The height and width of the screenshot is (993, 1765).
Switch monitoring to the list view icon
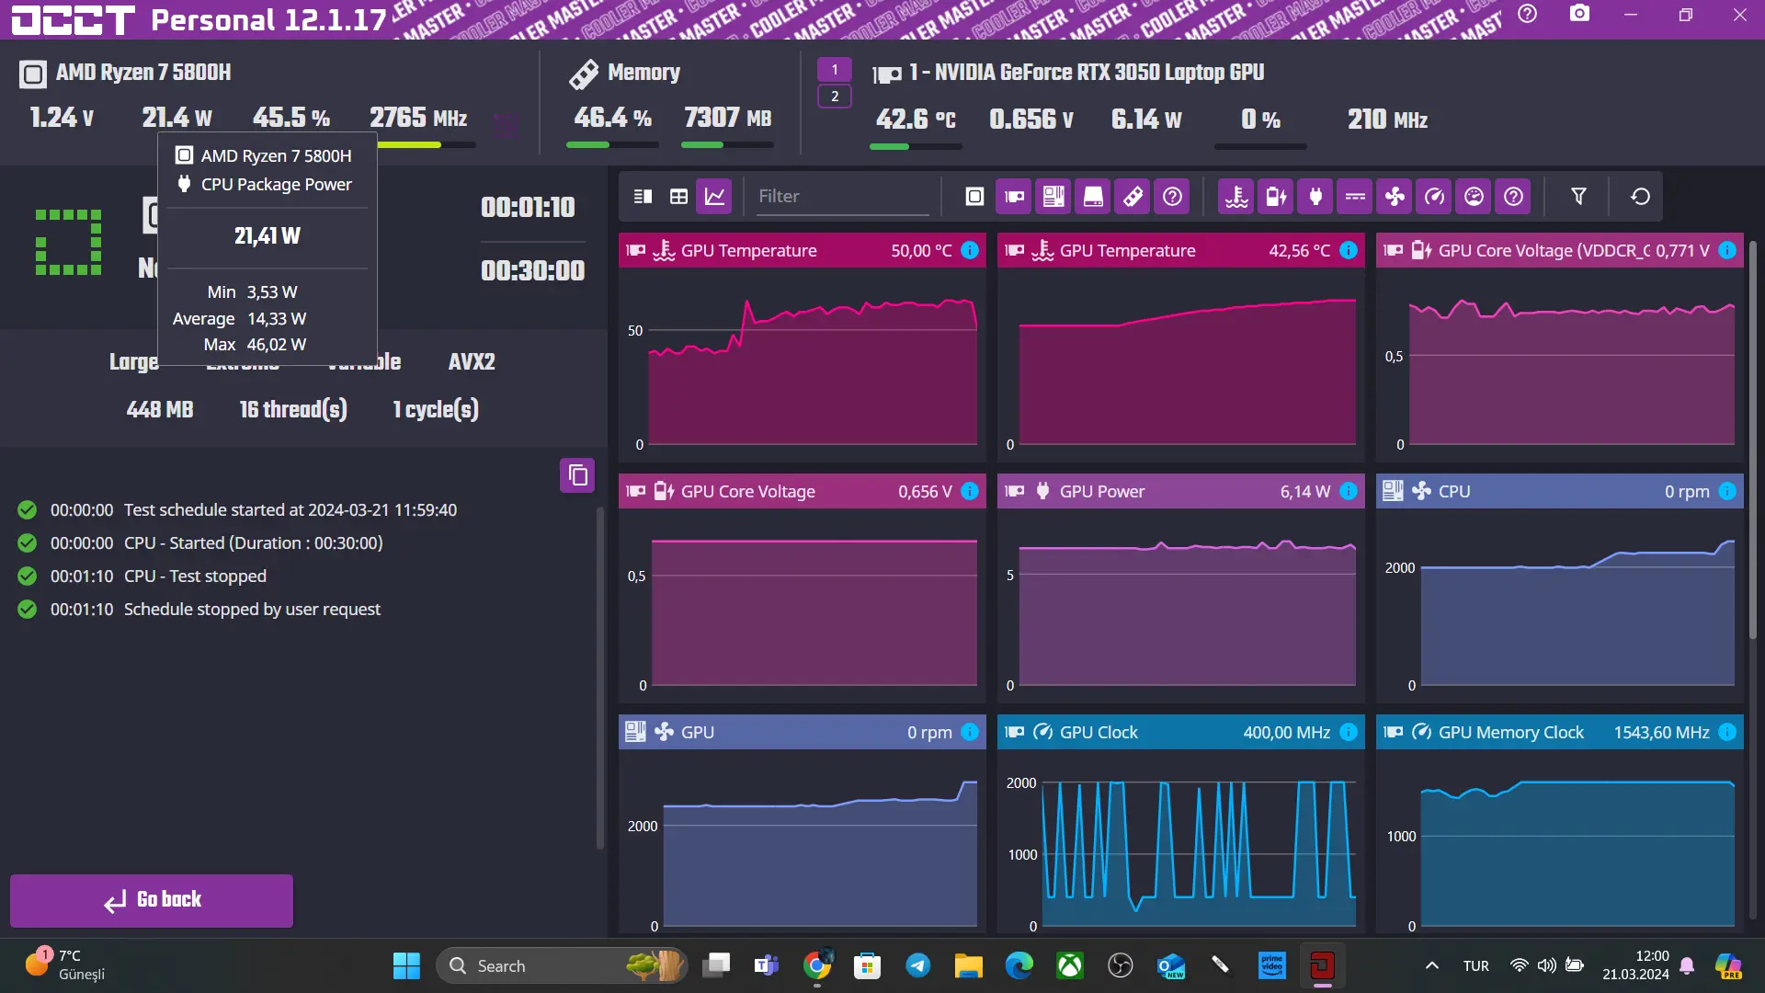[643, 197]
